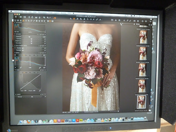
Task: Open the Edit menu
Action: [30, 12]
